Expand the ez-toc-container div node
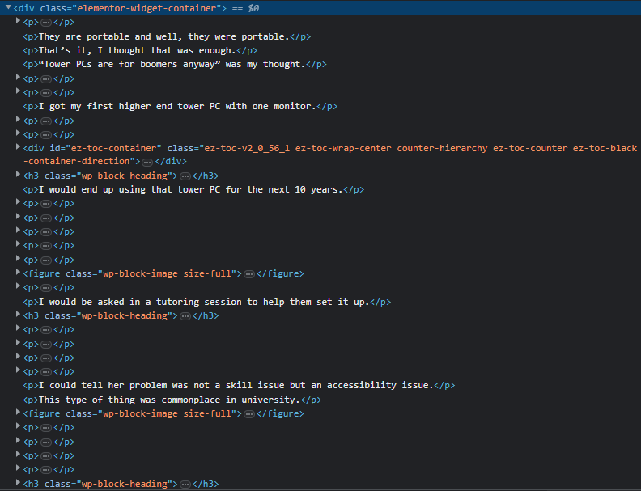Viewport: 641px width, 491px height. tap(18, 146)
